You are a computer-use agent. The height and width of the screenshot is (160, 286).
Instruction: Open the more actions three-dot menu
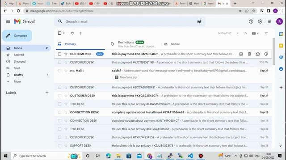(80, 33)
